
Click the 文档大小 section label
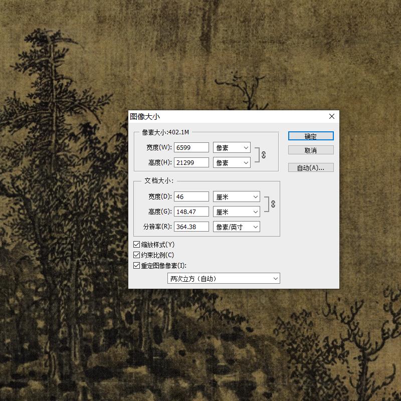159,180
